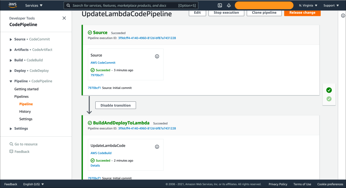Open the Support dropdown menu
Screen dimensions: 346x188
(x=331, y=5)
